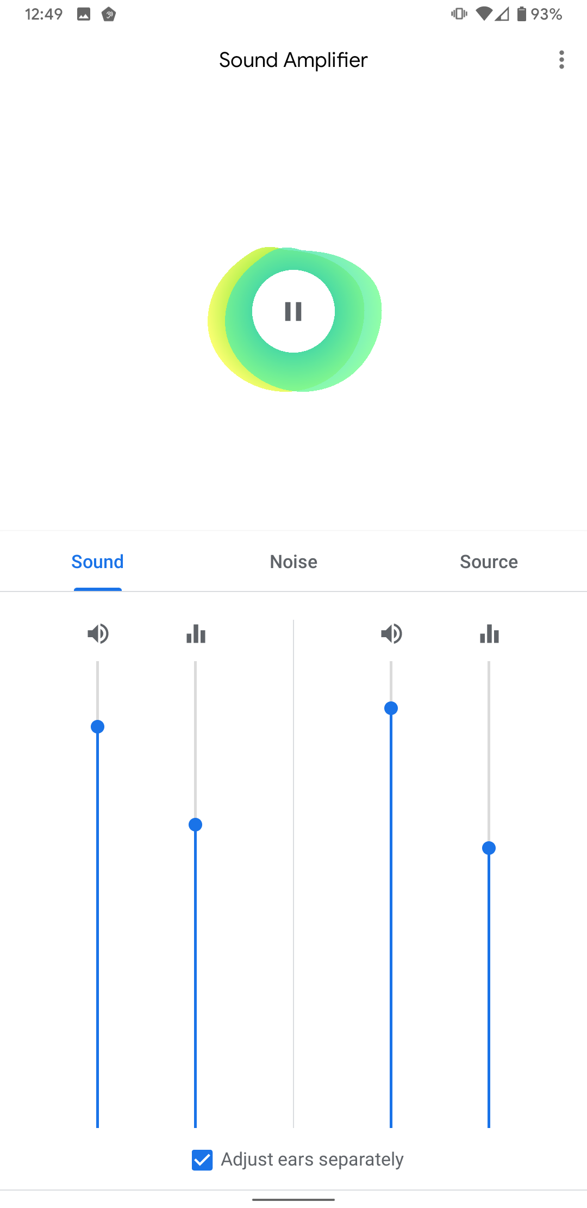Click the left ear volume speaker icon
This screenshot has height=1208, width=587.
98,633
